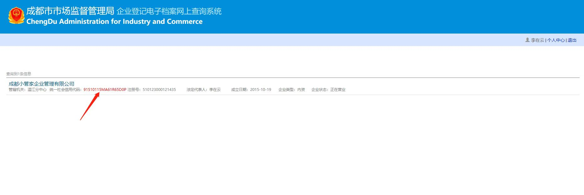Click the user avatar icon beside 李在云

[x=527, y=40]
